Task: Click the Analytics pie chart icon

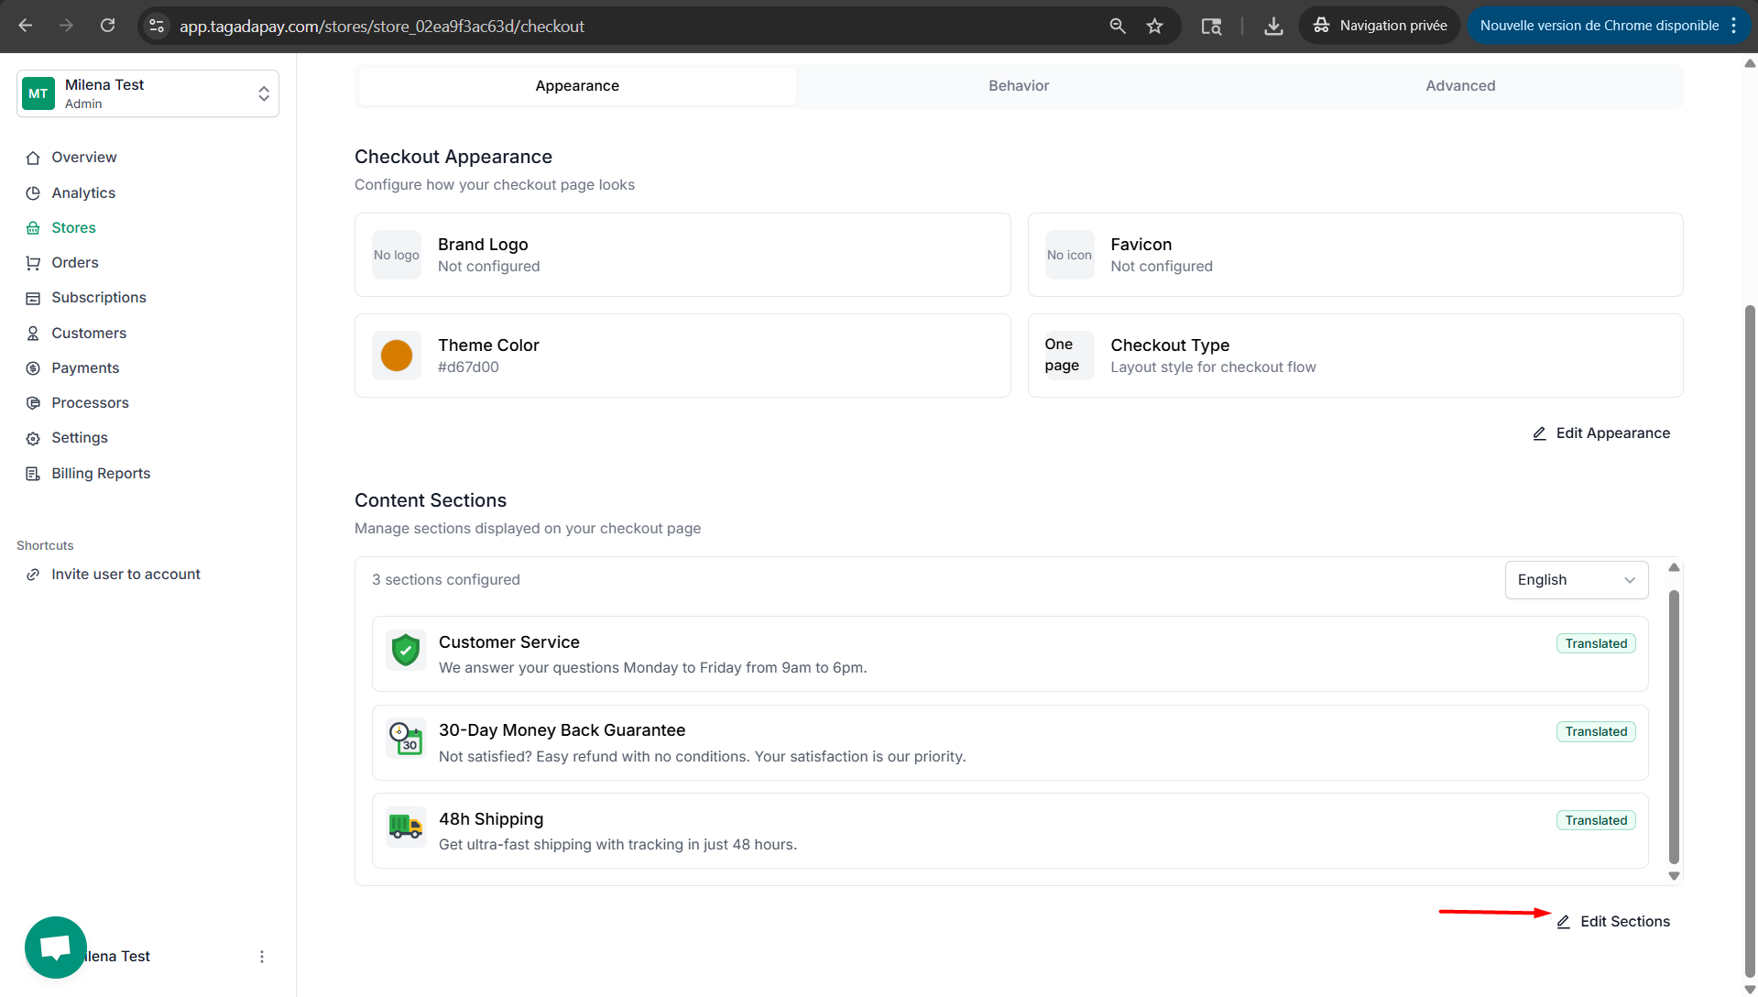Action: click(x=33, y=193)
